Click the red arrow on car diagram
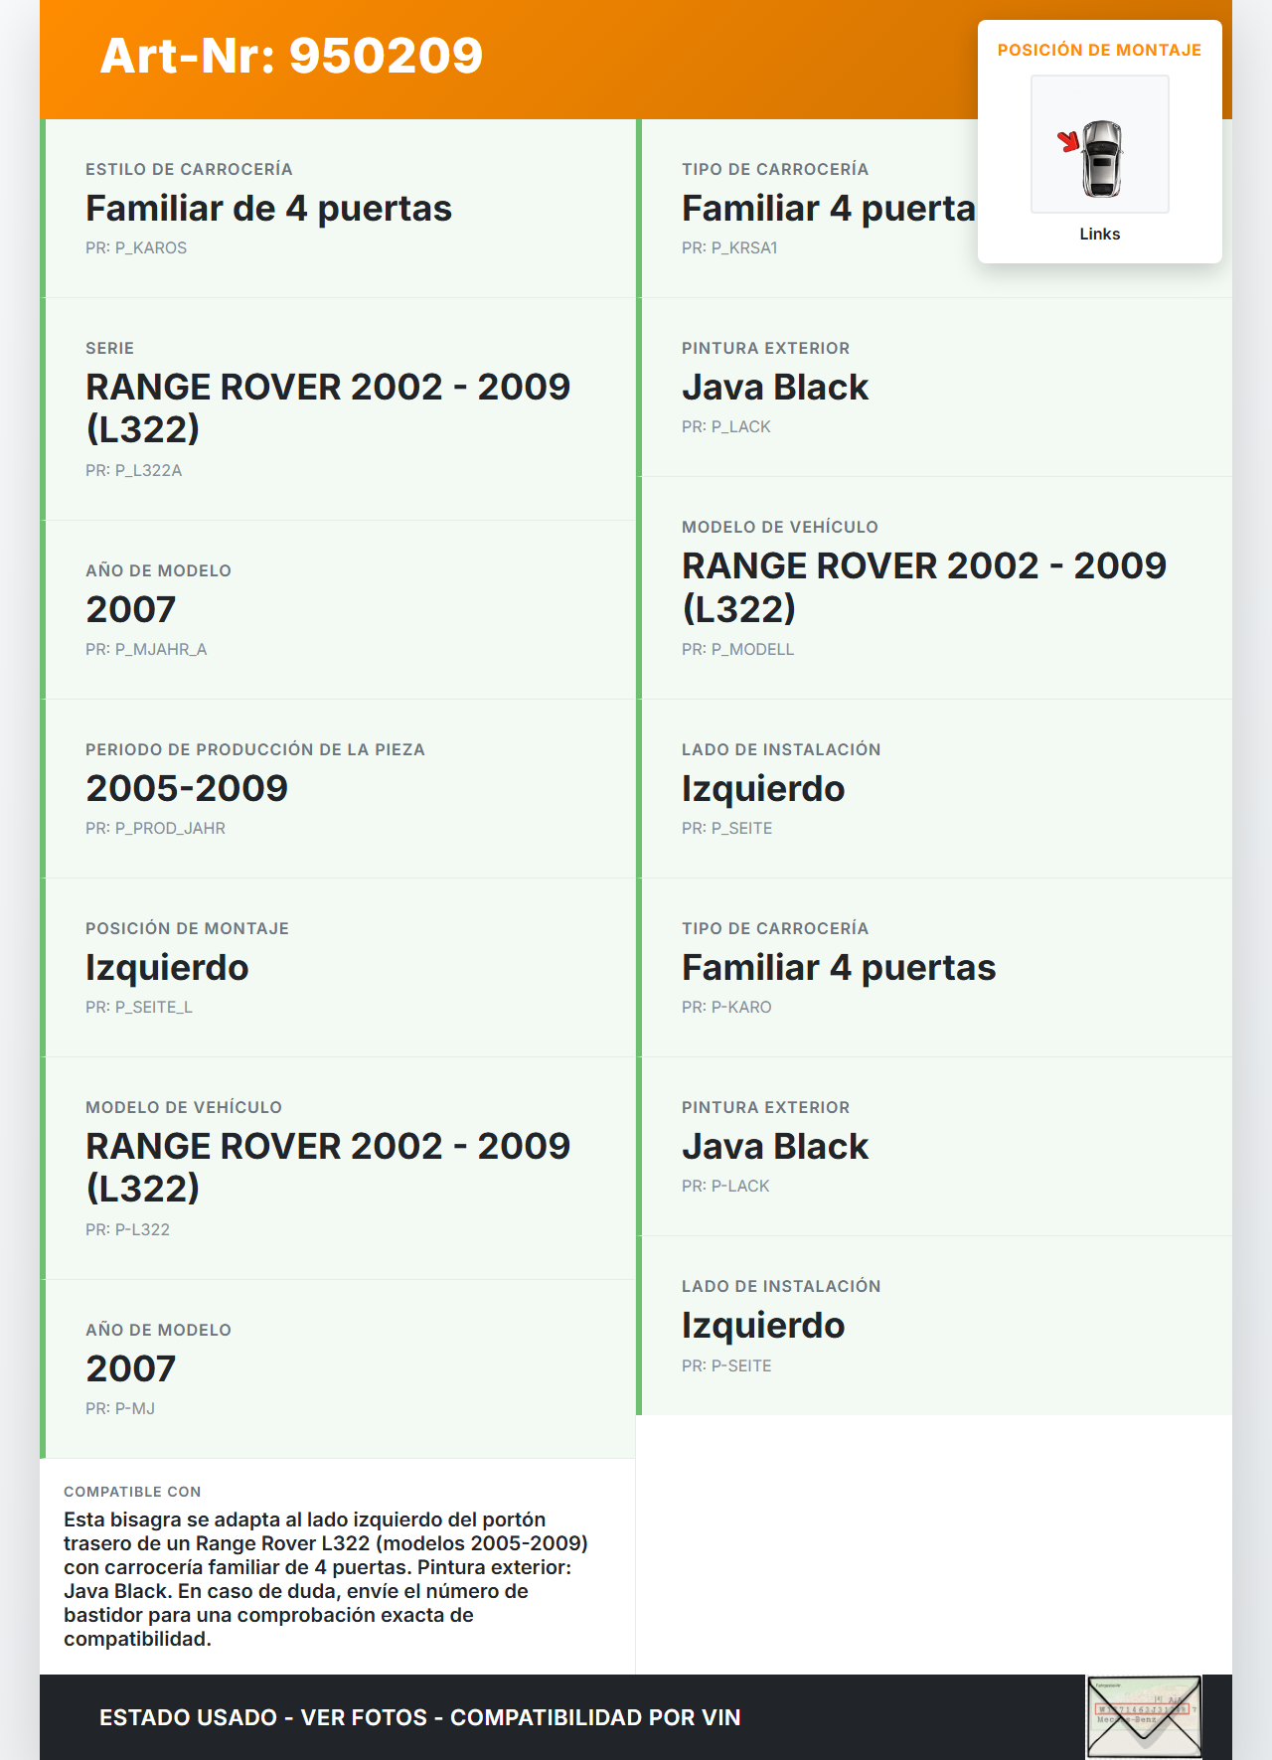The width and height of the screenshot is (1272, 1760). (1068, 141)
